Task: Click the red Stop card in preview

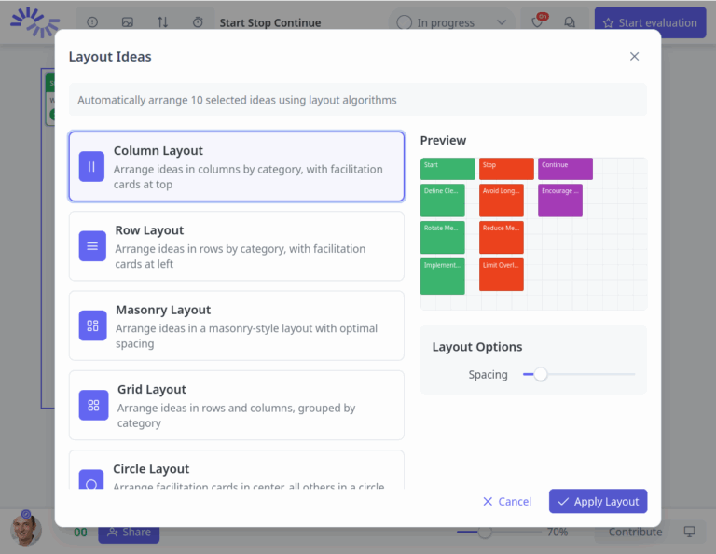Action: tap(506, 168)
